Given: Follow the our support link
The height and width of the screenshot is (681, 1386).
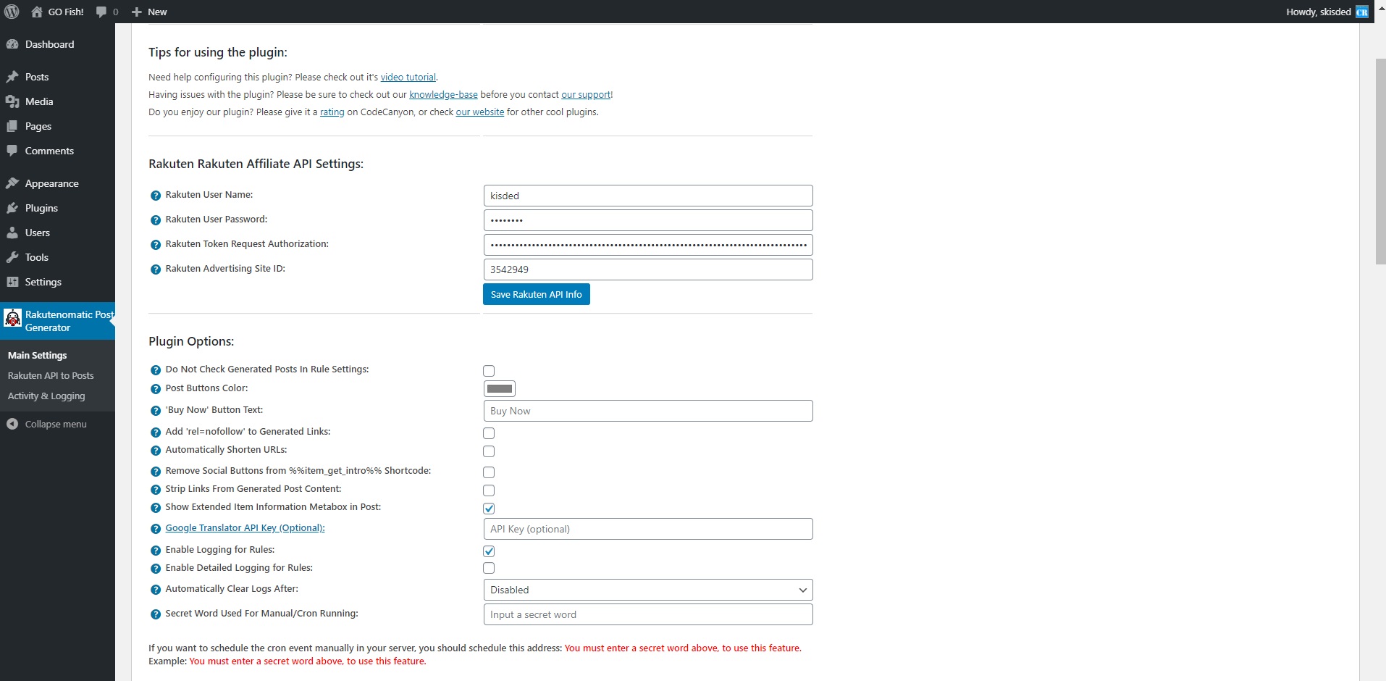Looking at the screenshot, I should coord(586,94).
